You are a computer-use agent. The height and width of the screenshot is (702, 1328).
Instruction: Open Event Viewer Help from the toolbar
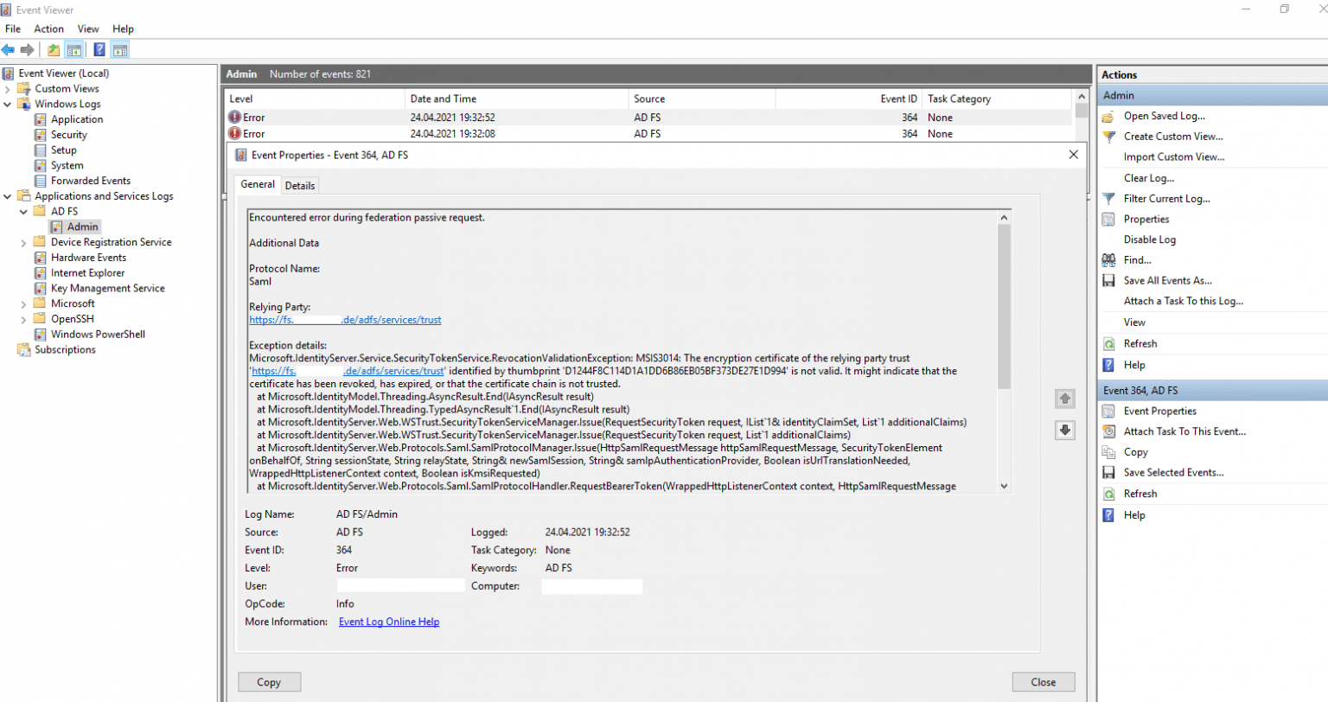[x=99, y=49]
